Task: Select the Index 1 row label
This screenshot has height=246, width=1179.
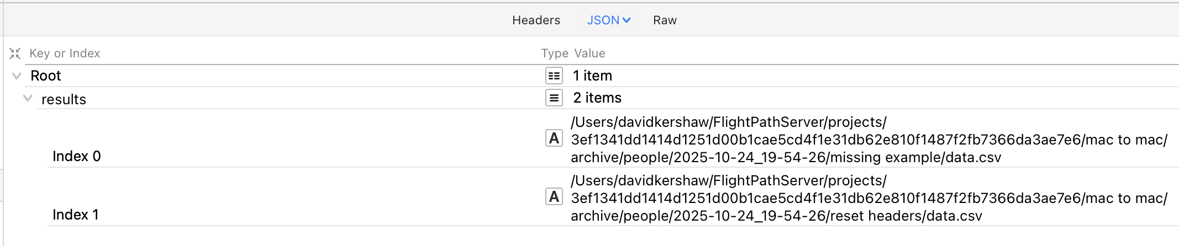Action: [76, 215]
